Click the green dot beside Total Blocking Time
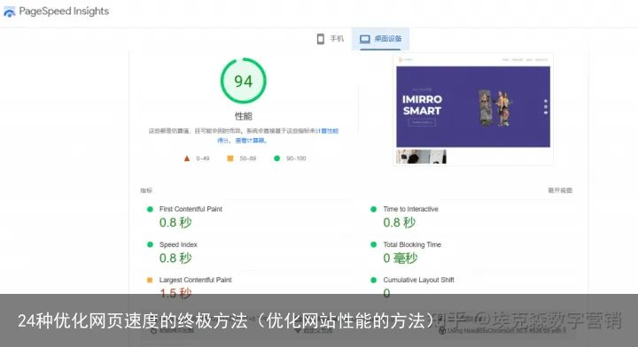Image resolution: width=638 pixels, height=347 pixels. point(374,244)
